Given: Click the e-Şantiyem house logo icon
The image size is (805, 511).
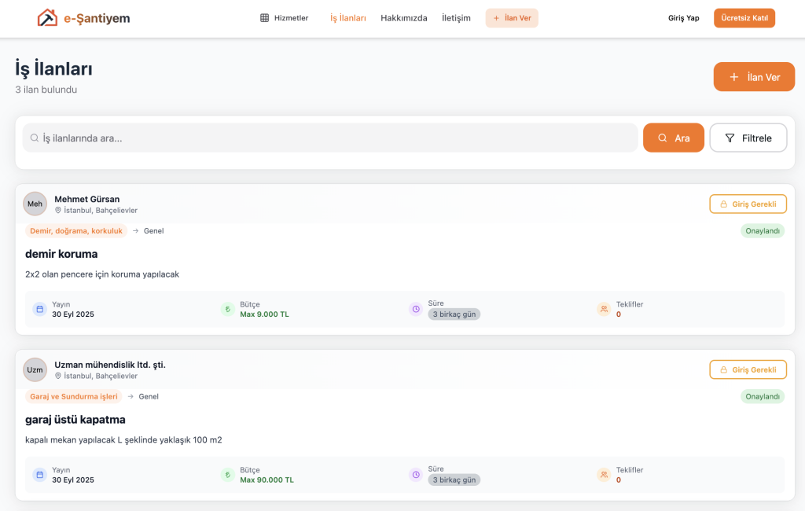Looking at the screenshot, I should coord(47,18).
